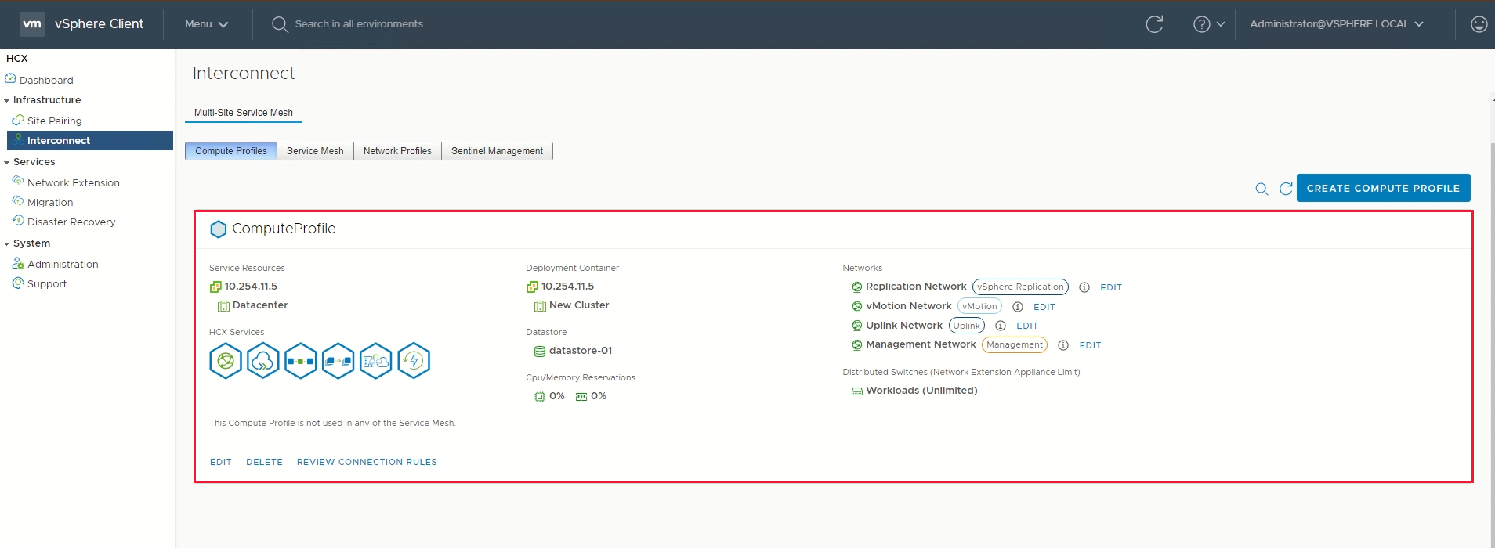Click the Disaster Recovery sidebar icon
1495x548 pixels.
coord(18,221)
